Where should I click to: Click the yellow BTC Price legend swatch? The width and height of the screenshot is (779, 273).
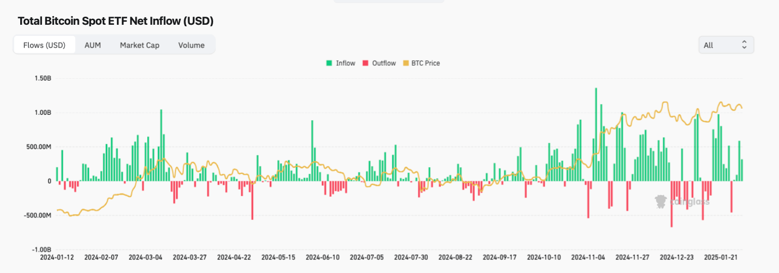tap(406, 63)
